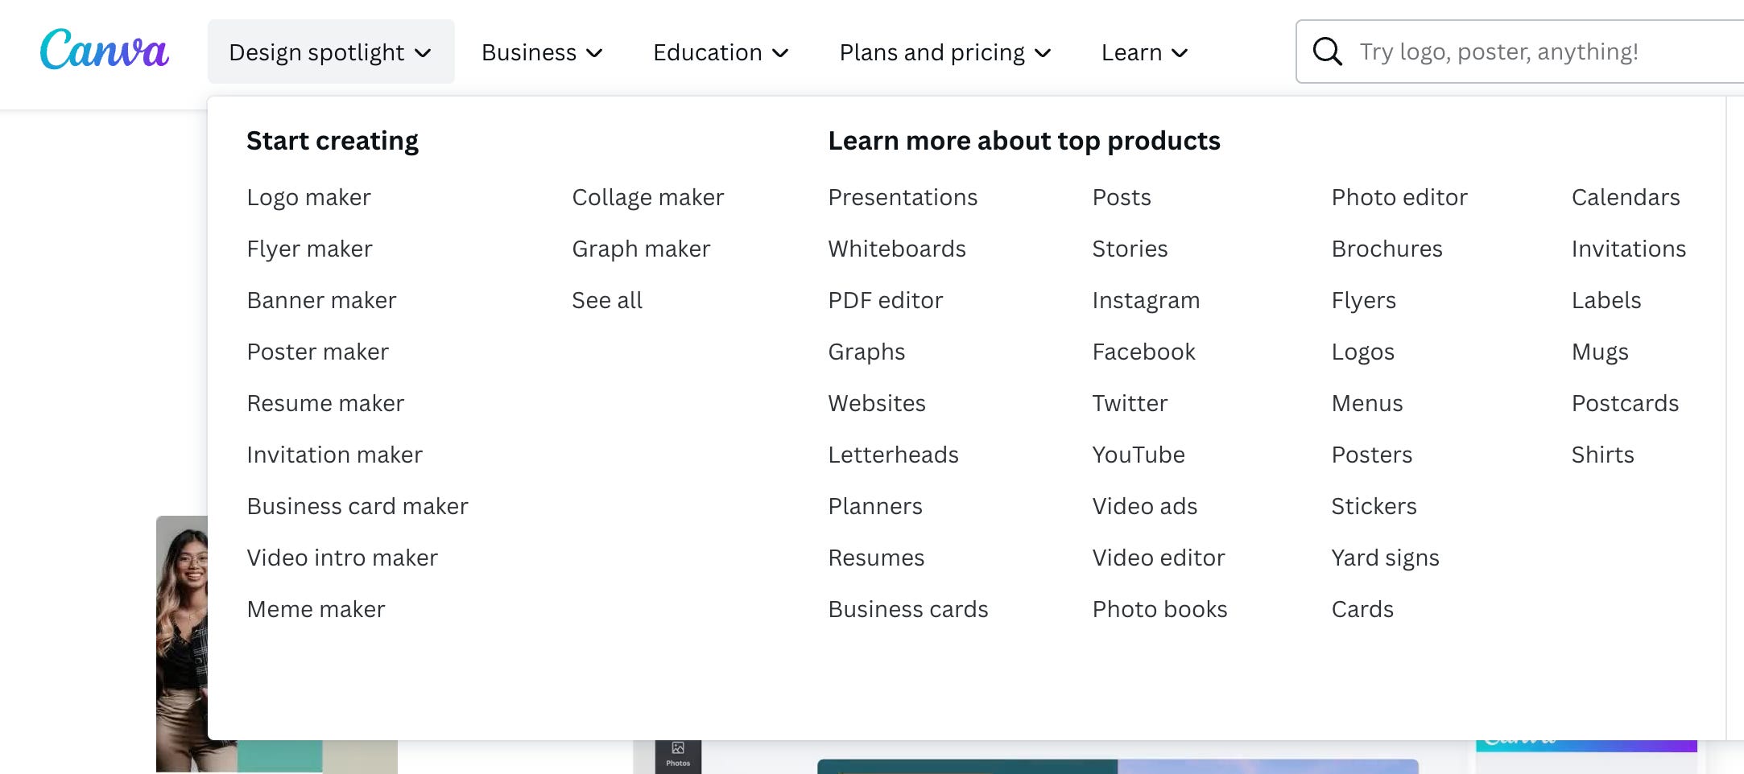Open the Logo maker
The width and height of the screenshot is (1744, 774).
tap(308, 197)
